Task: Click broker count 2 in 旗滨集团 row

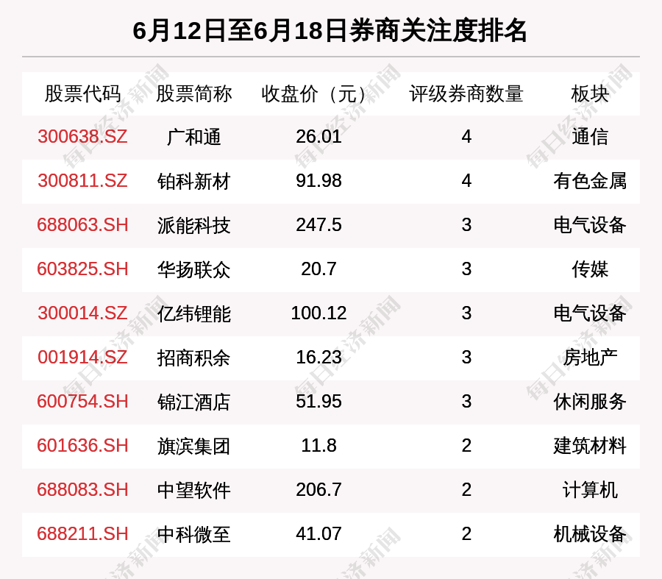Action: (466, 446)
